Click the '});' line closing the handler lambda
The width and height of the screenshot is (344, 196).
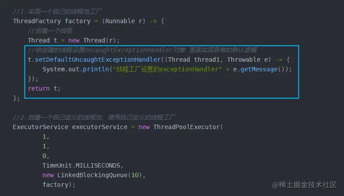pyautogui.click(x=33, y=79)
